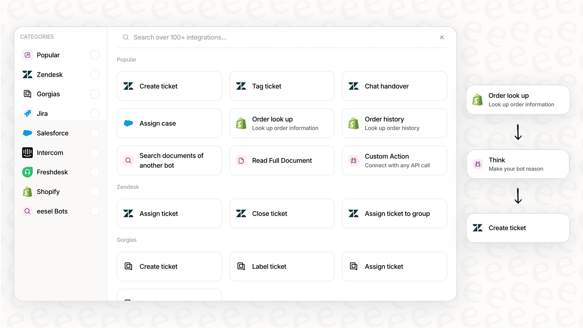Click Gorgias icon on Assign ticket card
583x328 pixels.
[354, 266]
